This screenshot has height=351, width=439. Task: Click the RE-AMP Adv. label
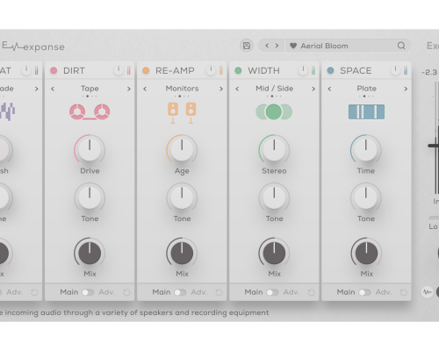pos(199,292)
